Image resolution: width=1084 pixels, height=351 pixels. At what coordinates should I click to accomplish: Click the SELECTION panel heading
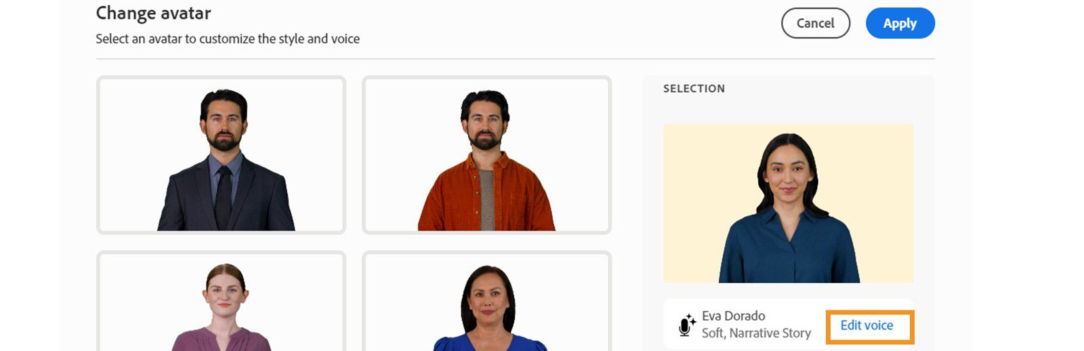coord(694,89)
